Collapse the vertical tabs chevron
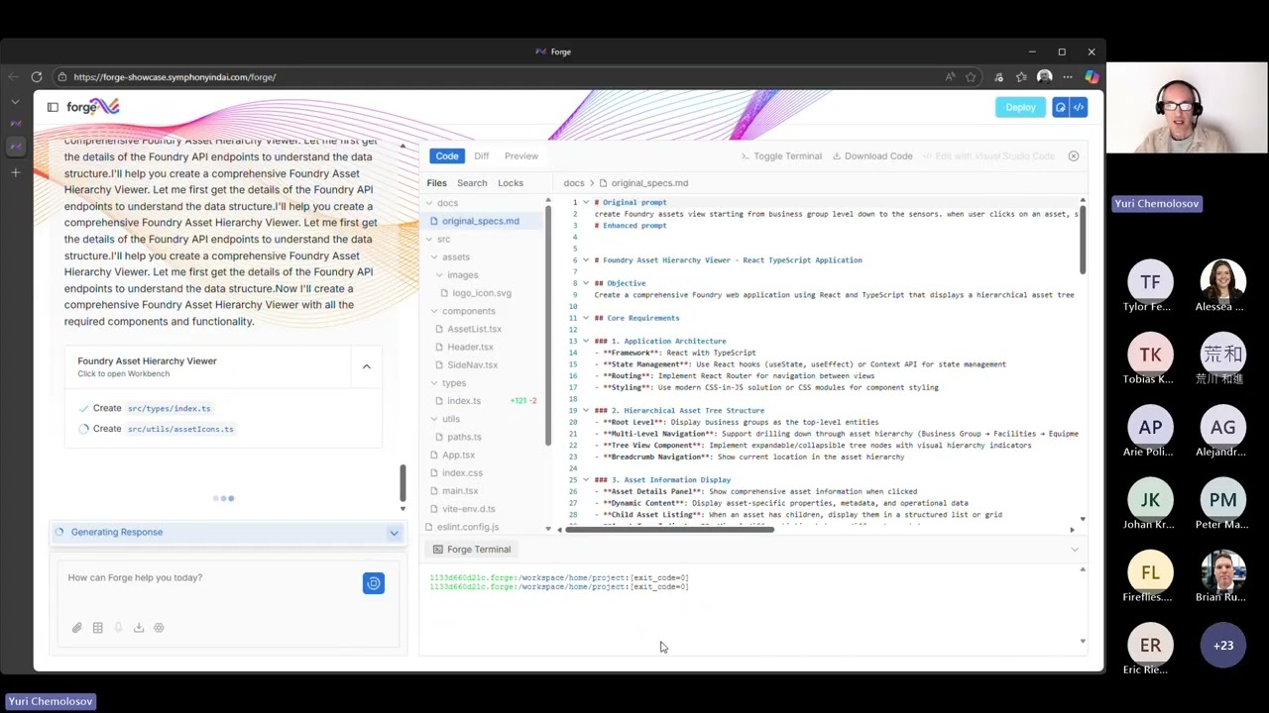The width and height of the screenshot is (1269, 713). coord(15,102)
